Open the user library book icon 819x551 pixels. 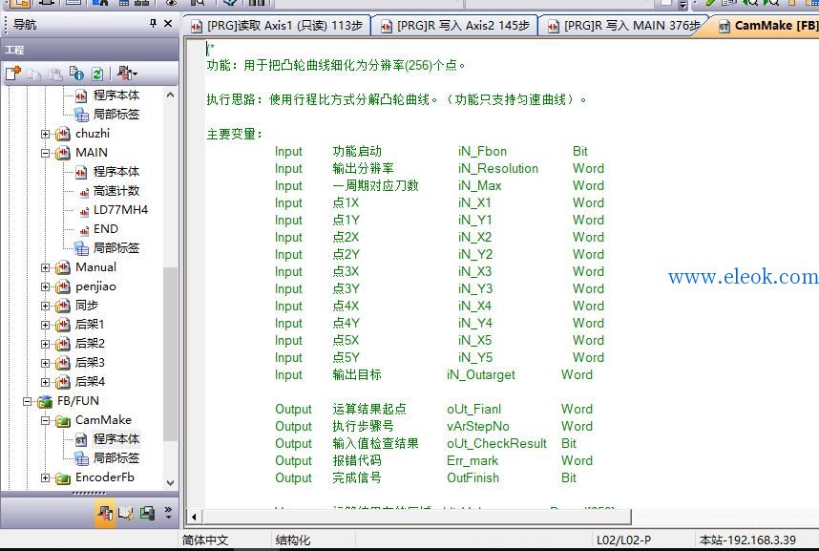(126, 514)
